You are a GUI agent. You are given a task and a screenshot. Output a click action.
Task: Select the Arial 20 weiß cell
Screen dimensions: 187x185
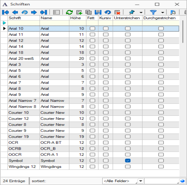(x=24, y=59)
